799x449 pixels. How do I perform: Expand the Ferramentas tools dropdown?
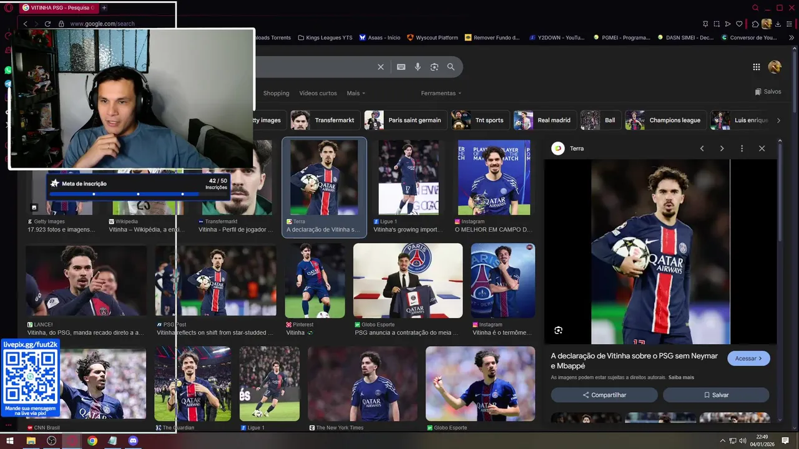pos(441,93)
